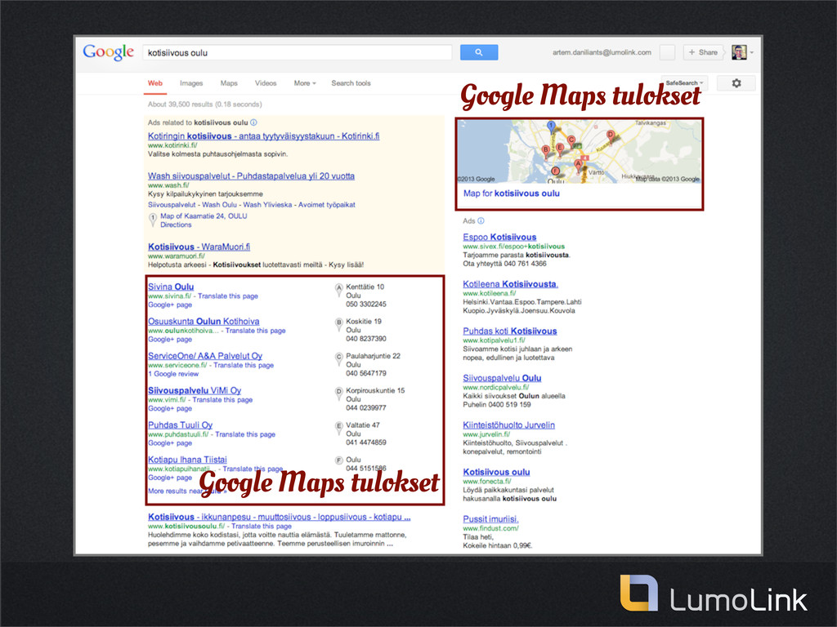This screenshot has width=837, height=627.
Task: Click the user profile avatar
Action: pyautogui.click(x=739, y=52)
